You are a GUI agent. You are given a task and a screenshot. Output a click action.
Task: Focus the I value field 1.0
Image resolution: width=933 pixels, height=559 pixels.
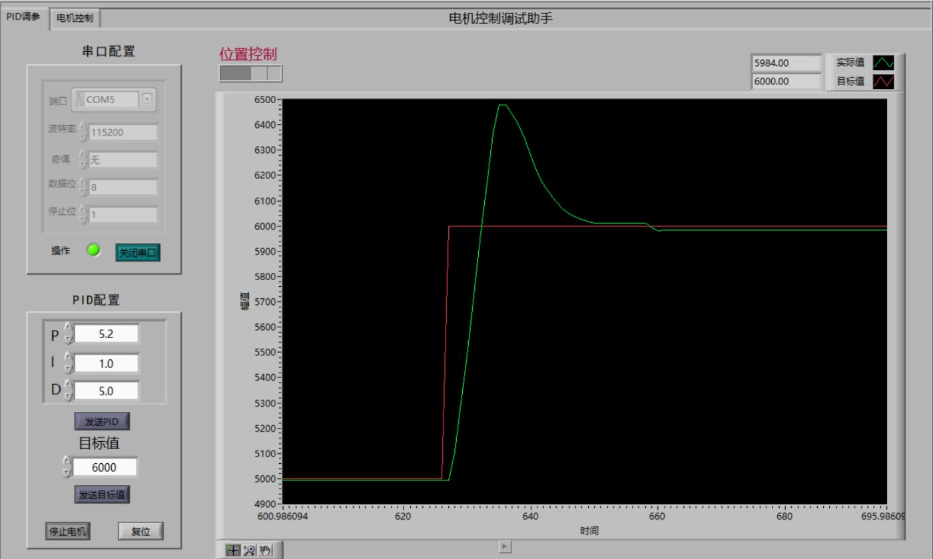click(107, 363)
